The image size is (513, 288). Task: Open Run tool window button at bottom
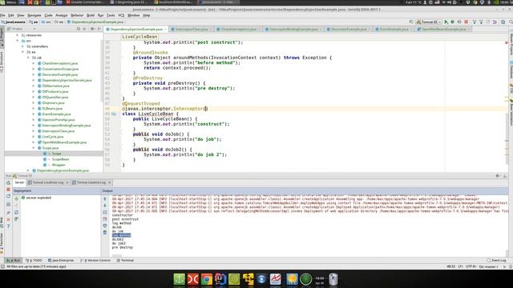(14, 260)
